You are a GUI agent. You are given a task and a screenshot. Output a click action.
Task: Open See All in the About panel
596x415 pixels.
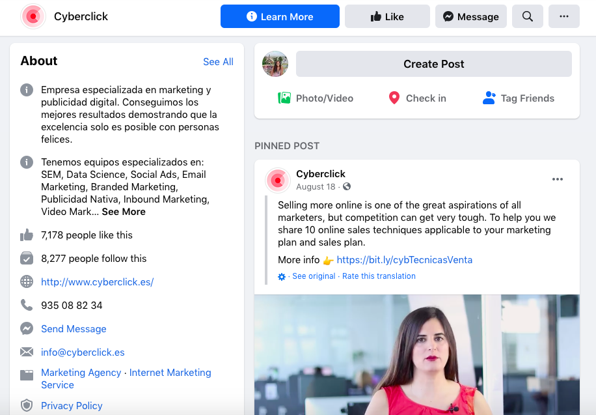[x=218, y=61]
